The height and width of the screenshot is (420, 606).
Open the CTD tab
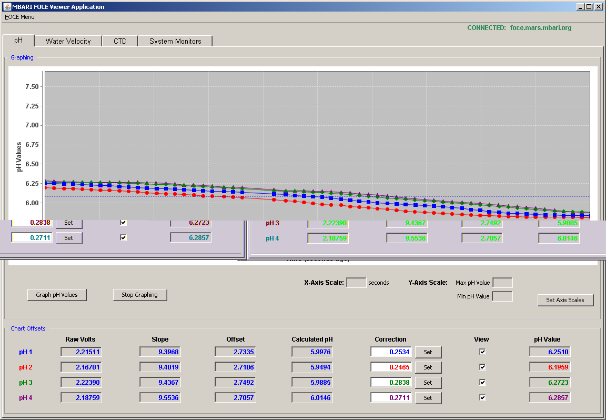click(120, 42)
